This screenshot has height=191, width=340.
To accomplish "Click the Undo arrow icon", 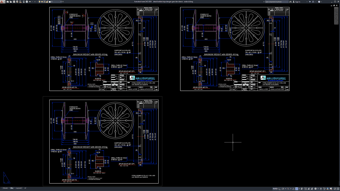I will (x=30, y=2).
